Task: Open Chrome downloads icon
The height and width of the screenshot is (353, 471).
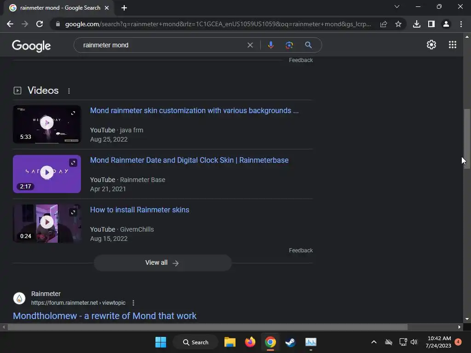Action: 417,24
